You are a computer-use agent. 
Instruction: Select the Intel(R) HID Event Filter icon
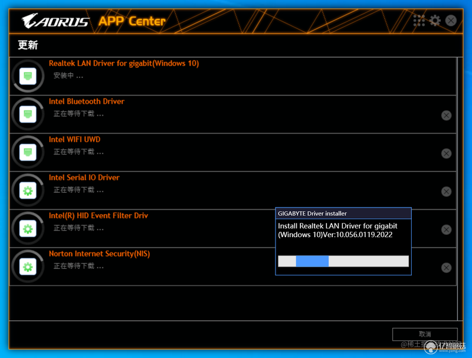click(x=28, y=229)
